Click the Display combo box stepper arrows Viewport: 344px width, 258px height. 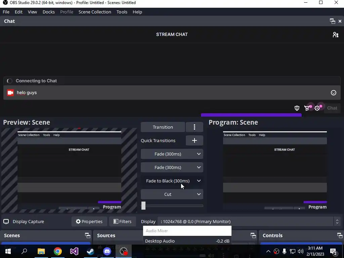pyautogui.click(x=337, y=221)
